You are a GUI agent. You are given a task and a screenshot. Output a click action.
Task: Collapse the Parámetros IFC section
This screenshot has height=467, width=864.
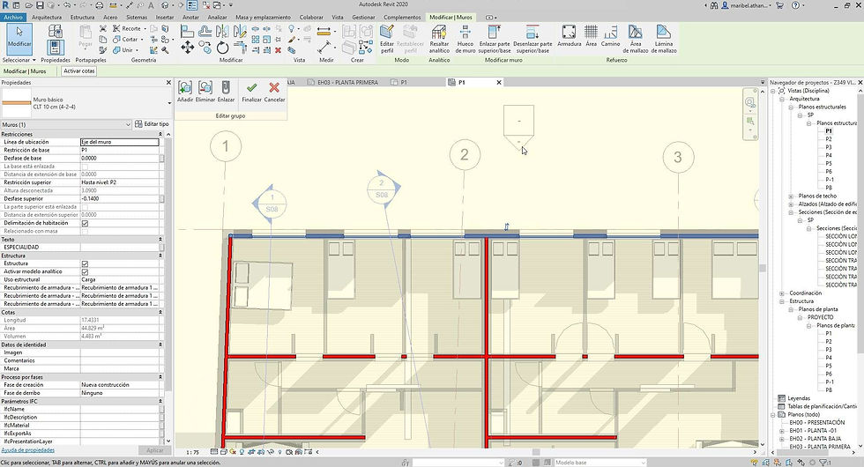[160, 402]
